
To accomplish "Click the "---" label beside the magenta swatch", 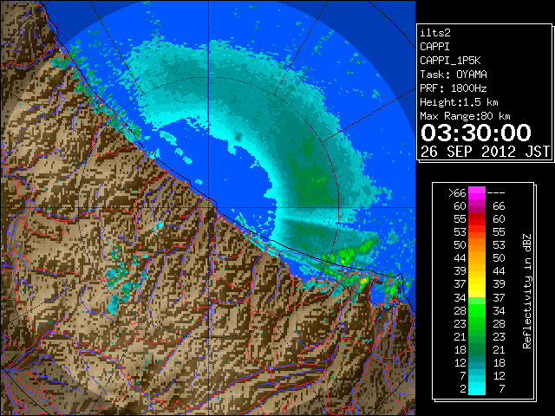I will pyautogui.click(x=496, y=193).
